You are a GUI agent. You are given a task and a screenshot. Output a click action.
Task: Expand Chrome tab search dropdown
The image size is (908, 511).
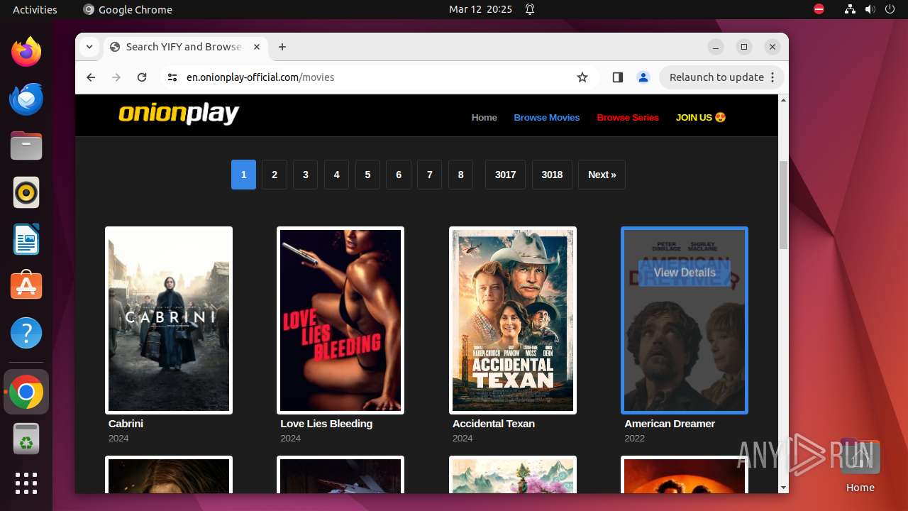[x=89, y=47]
